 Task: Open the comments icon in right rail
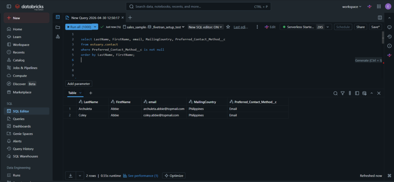(389, 27)
